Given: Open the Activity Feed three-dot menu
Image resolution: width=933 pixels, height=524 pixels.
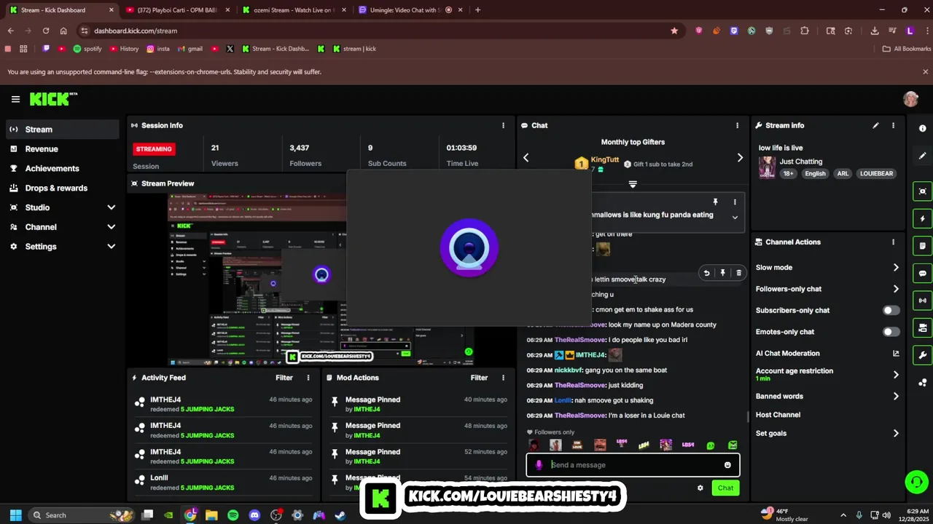Looking at the screenshot, I should (308, 378).
